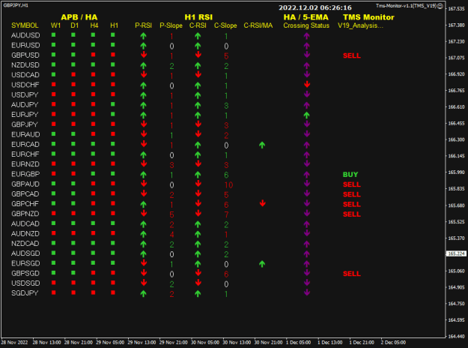
Task: Click the red C-RSI arrow for USDSGD
Action: pyautogui.click(x=198, y=283)
